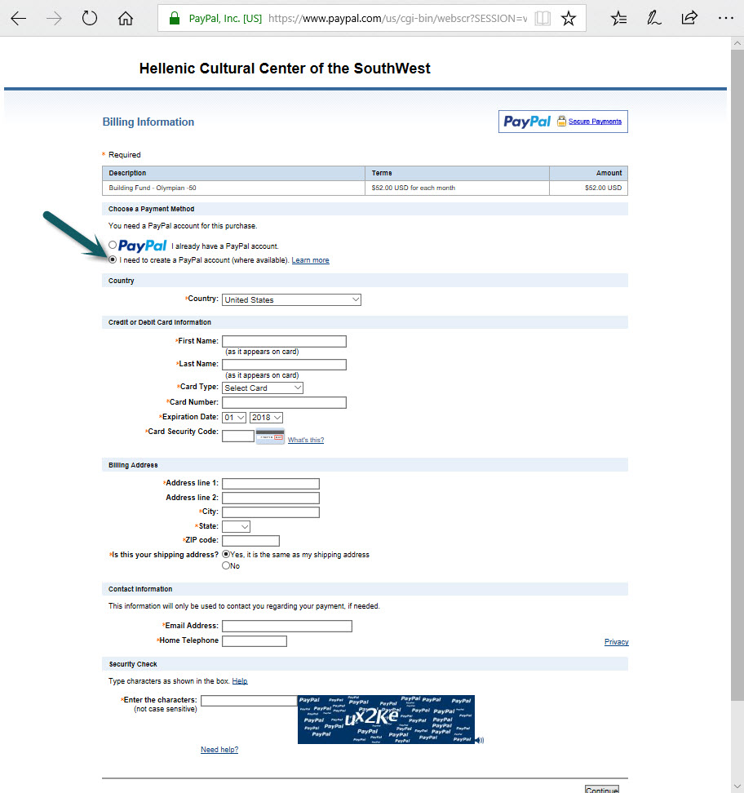
Task: Open the browser settings and more menu
Action: click(x=725, y=19)
